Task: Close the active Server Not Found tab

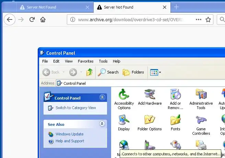Action: (x=165, y=7)
